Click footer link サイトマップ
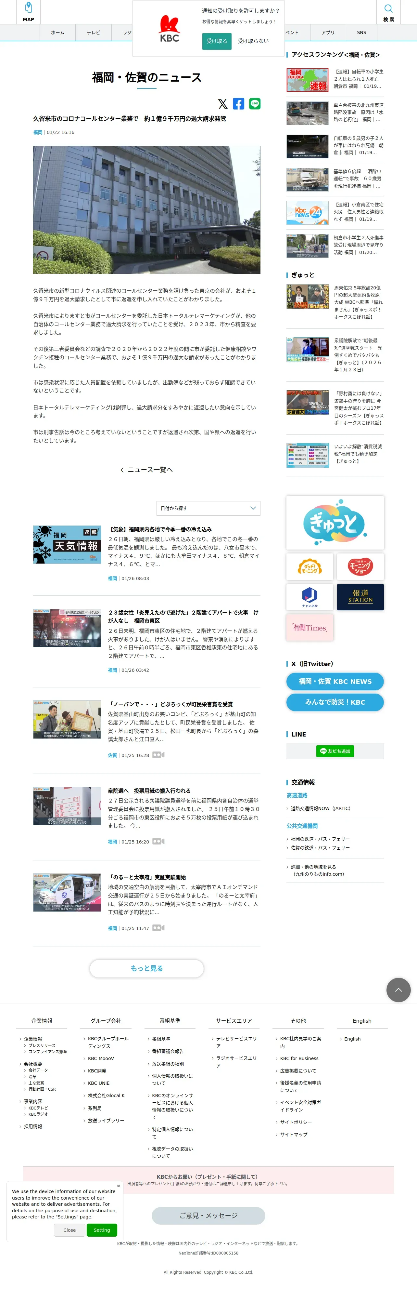Viewport: 417px width, 1289px height. (294, 1135)
